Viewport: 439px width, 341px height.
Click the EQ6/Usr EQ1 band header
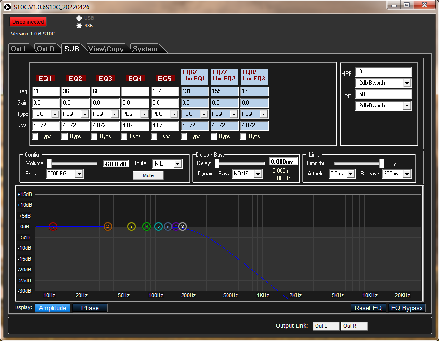pos(194,76)
